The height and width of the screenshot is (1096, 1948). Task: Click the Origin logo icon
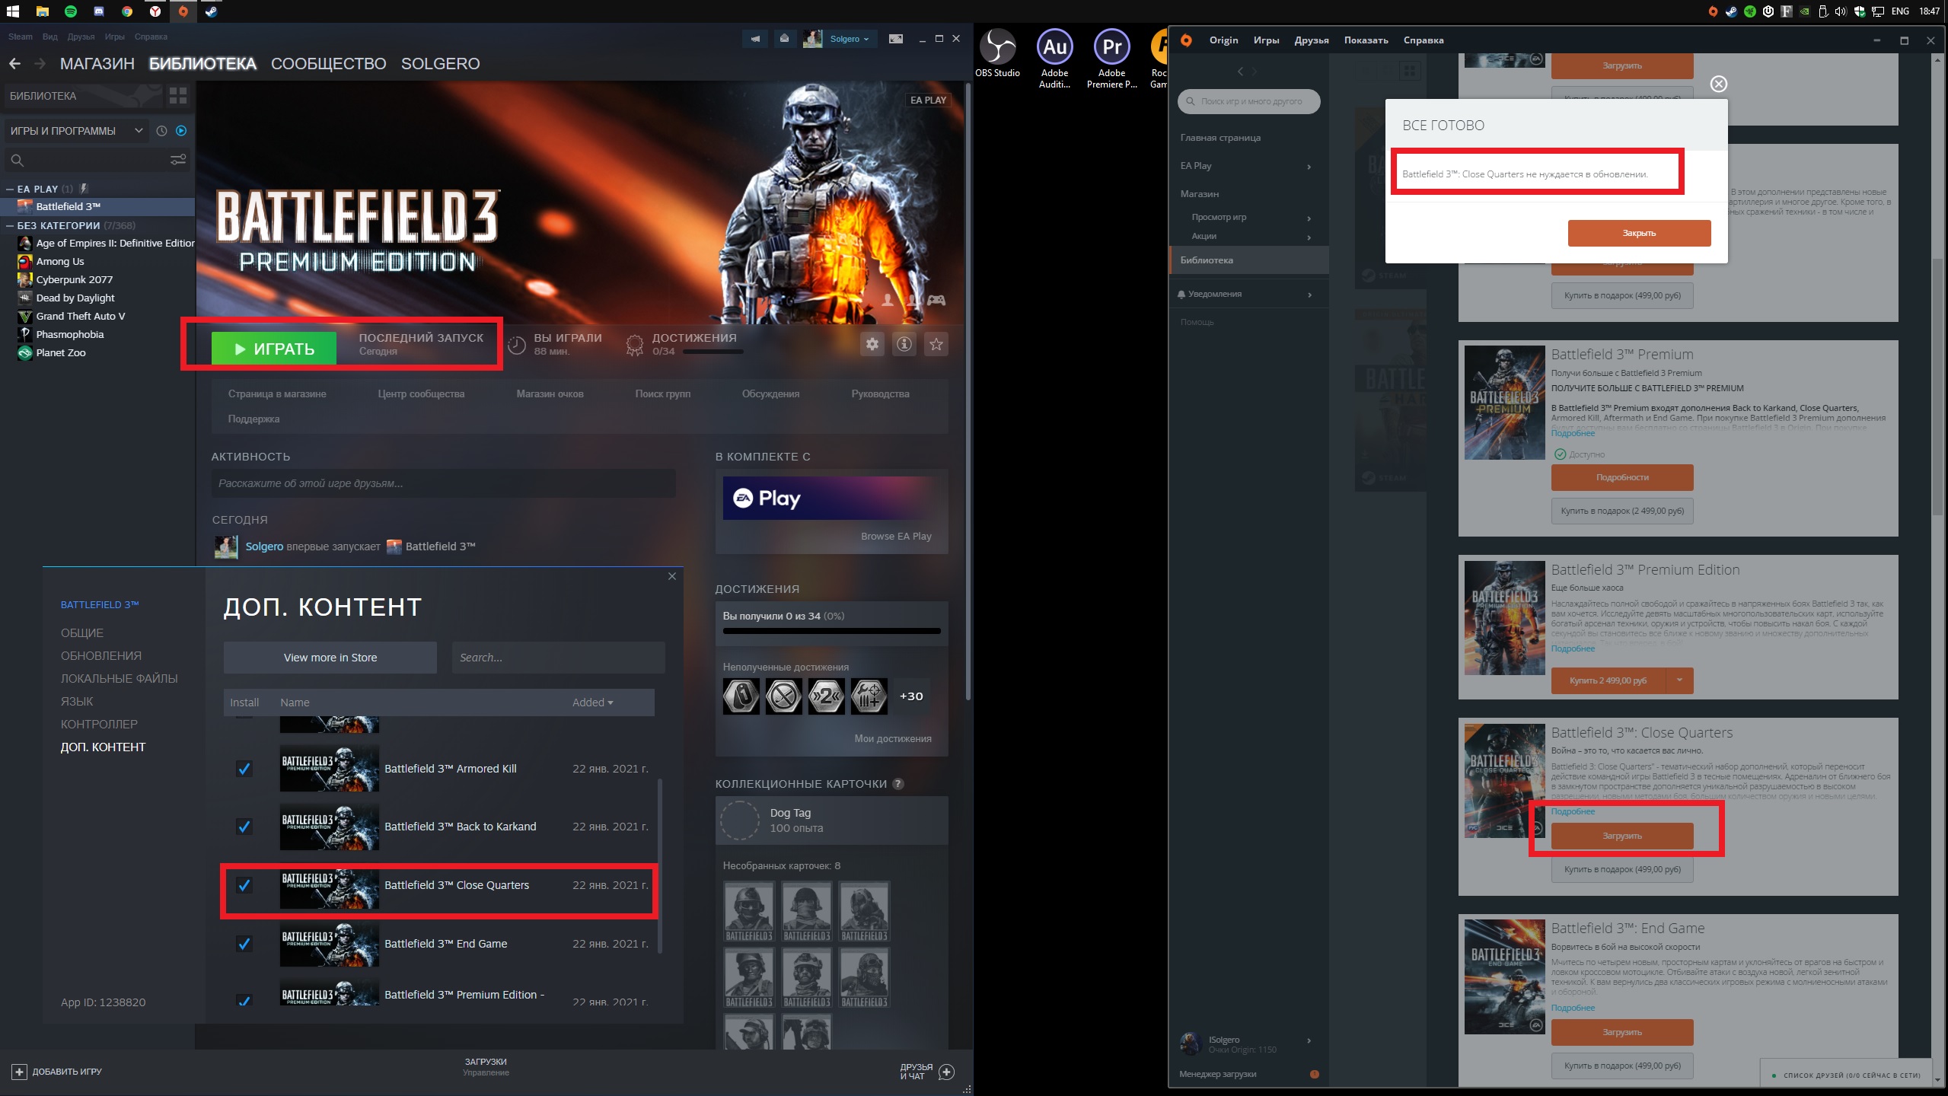[x=1186, y=40]
